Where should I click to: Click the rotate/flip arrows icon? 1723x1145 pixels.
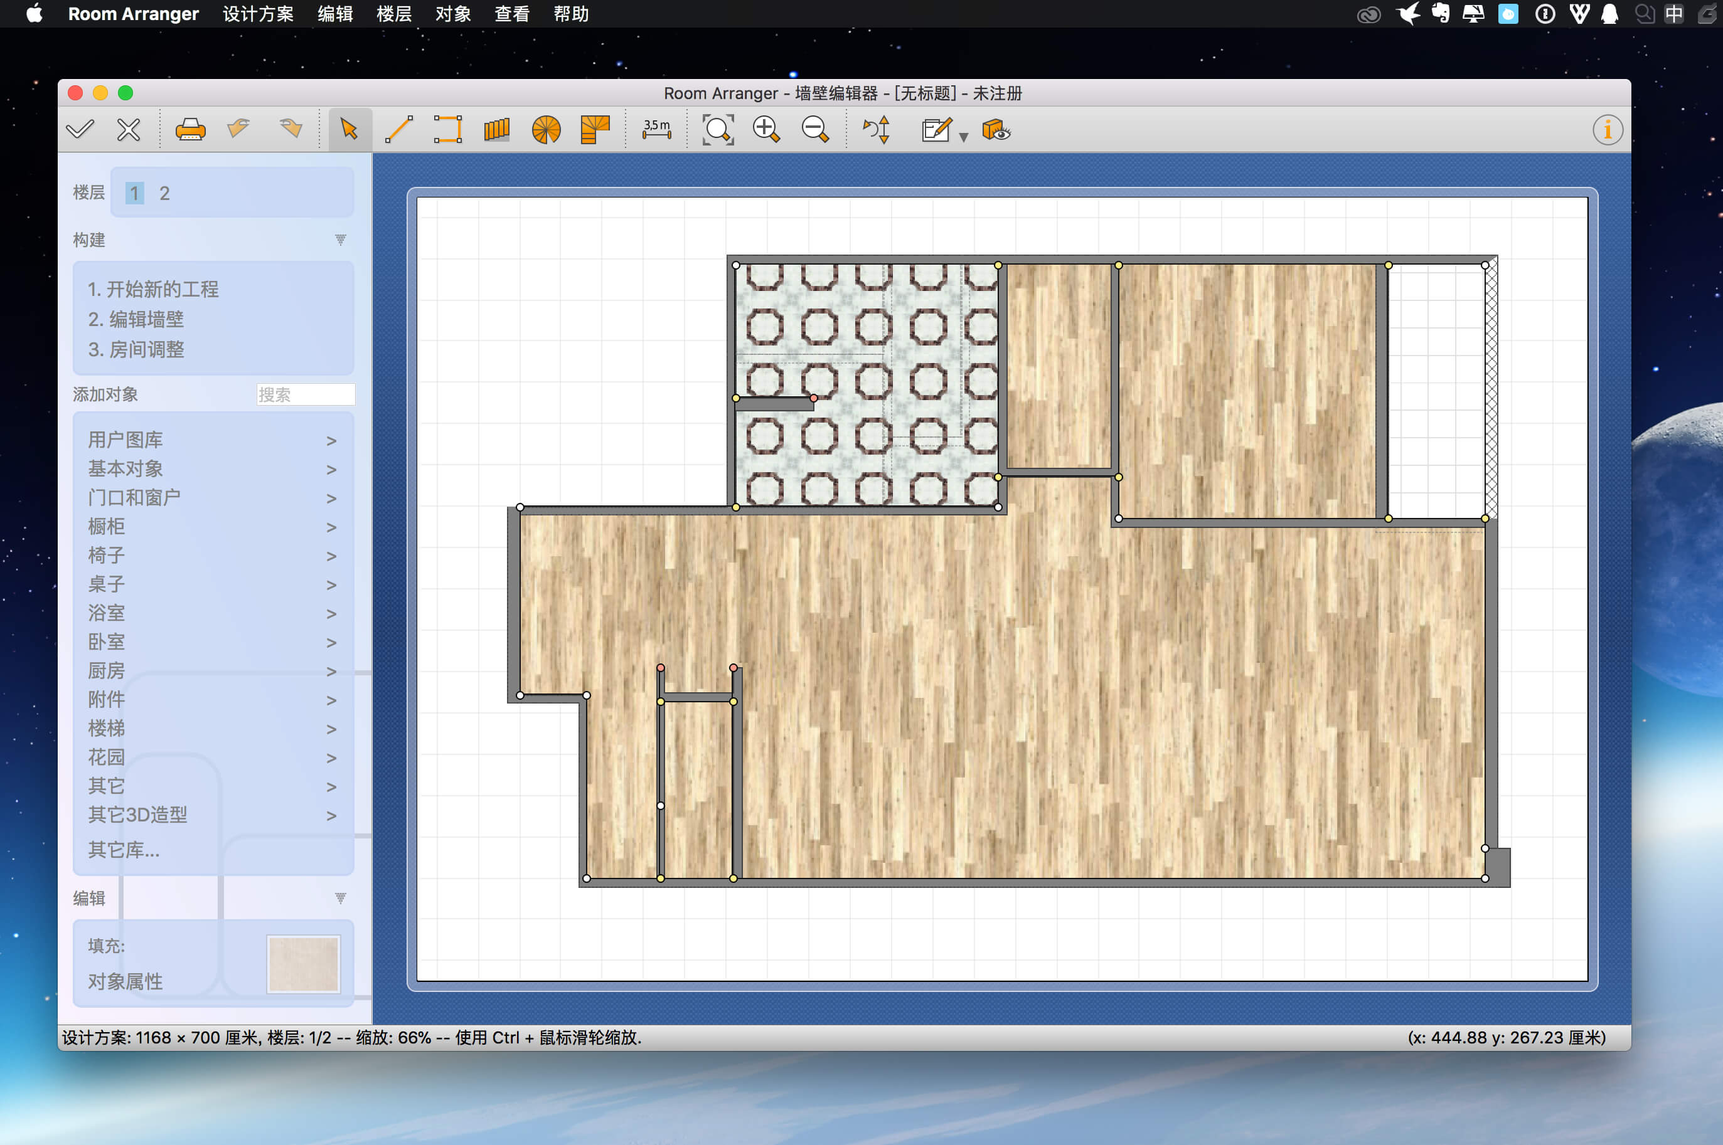point(877,130)
